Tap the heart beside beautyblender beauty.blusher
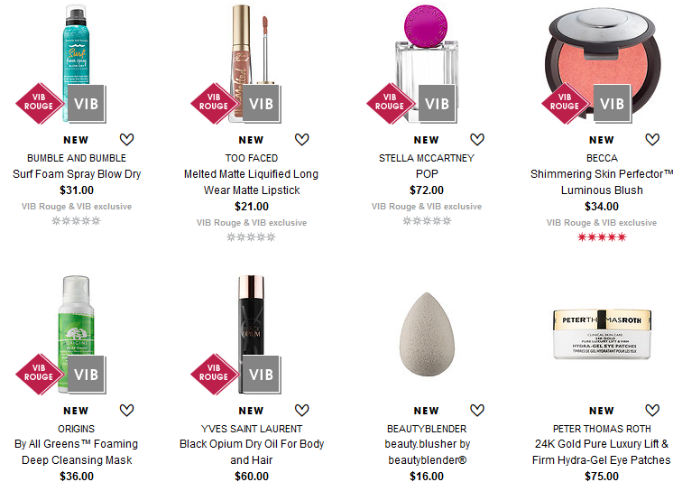The height and width of the screenshot is (482, 673). click(x=477, y=411)
